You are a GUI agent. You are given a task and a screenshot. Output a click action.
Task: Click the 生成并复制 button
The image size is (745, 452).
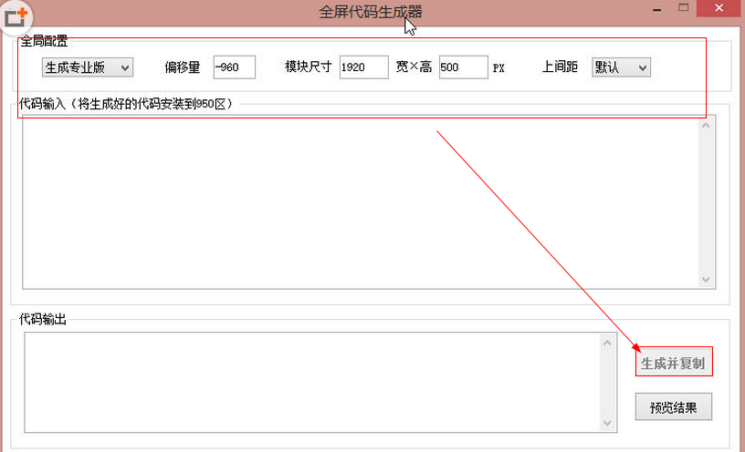(x=673, y=363)
